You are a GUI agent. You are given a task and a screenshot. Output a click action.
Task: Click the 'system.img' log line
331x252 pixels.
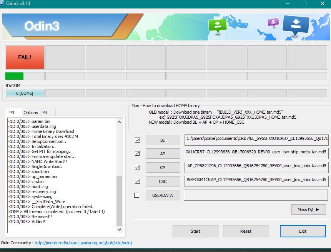pyautogui.click(x=30, y=197)
